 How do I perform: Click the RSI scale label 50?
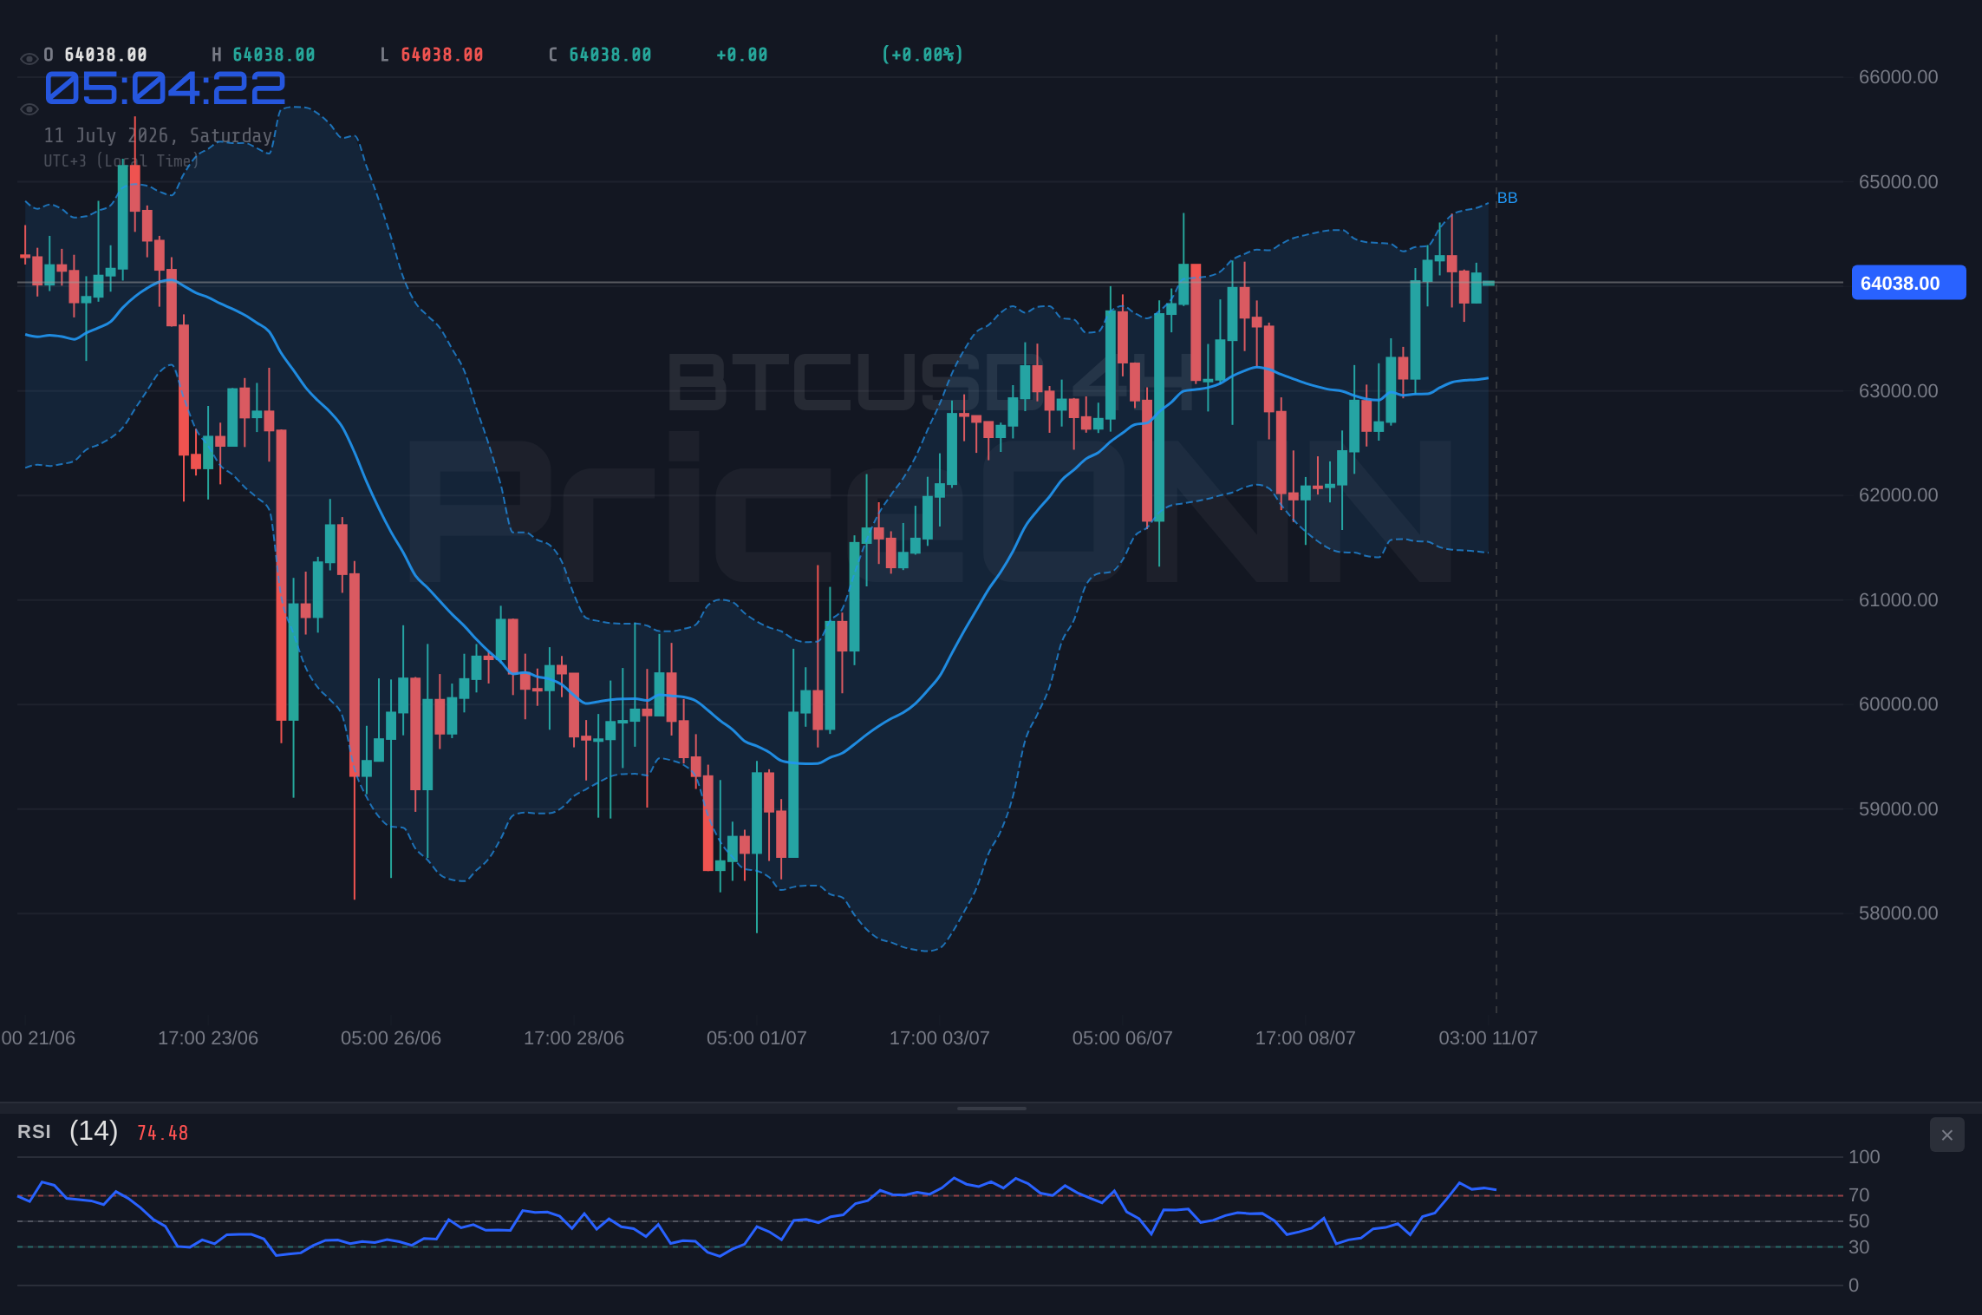coord(1859,1221)
